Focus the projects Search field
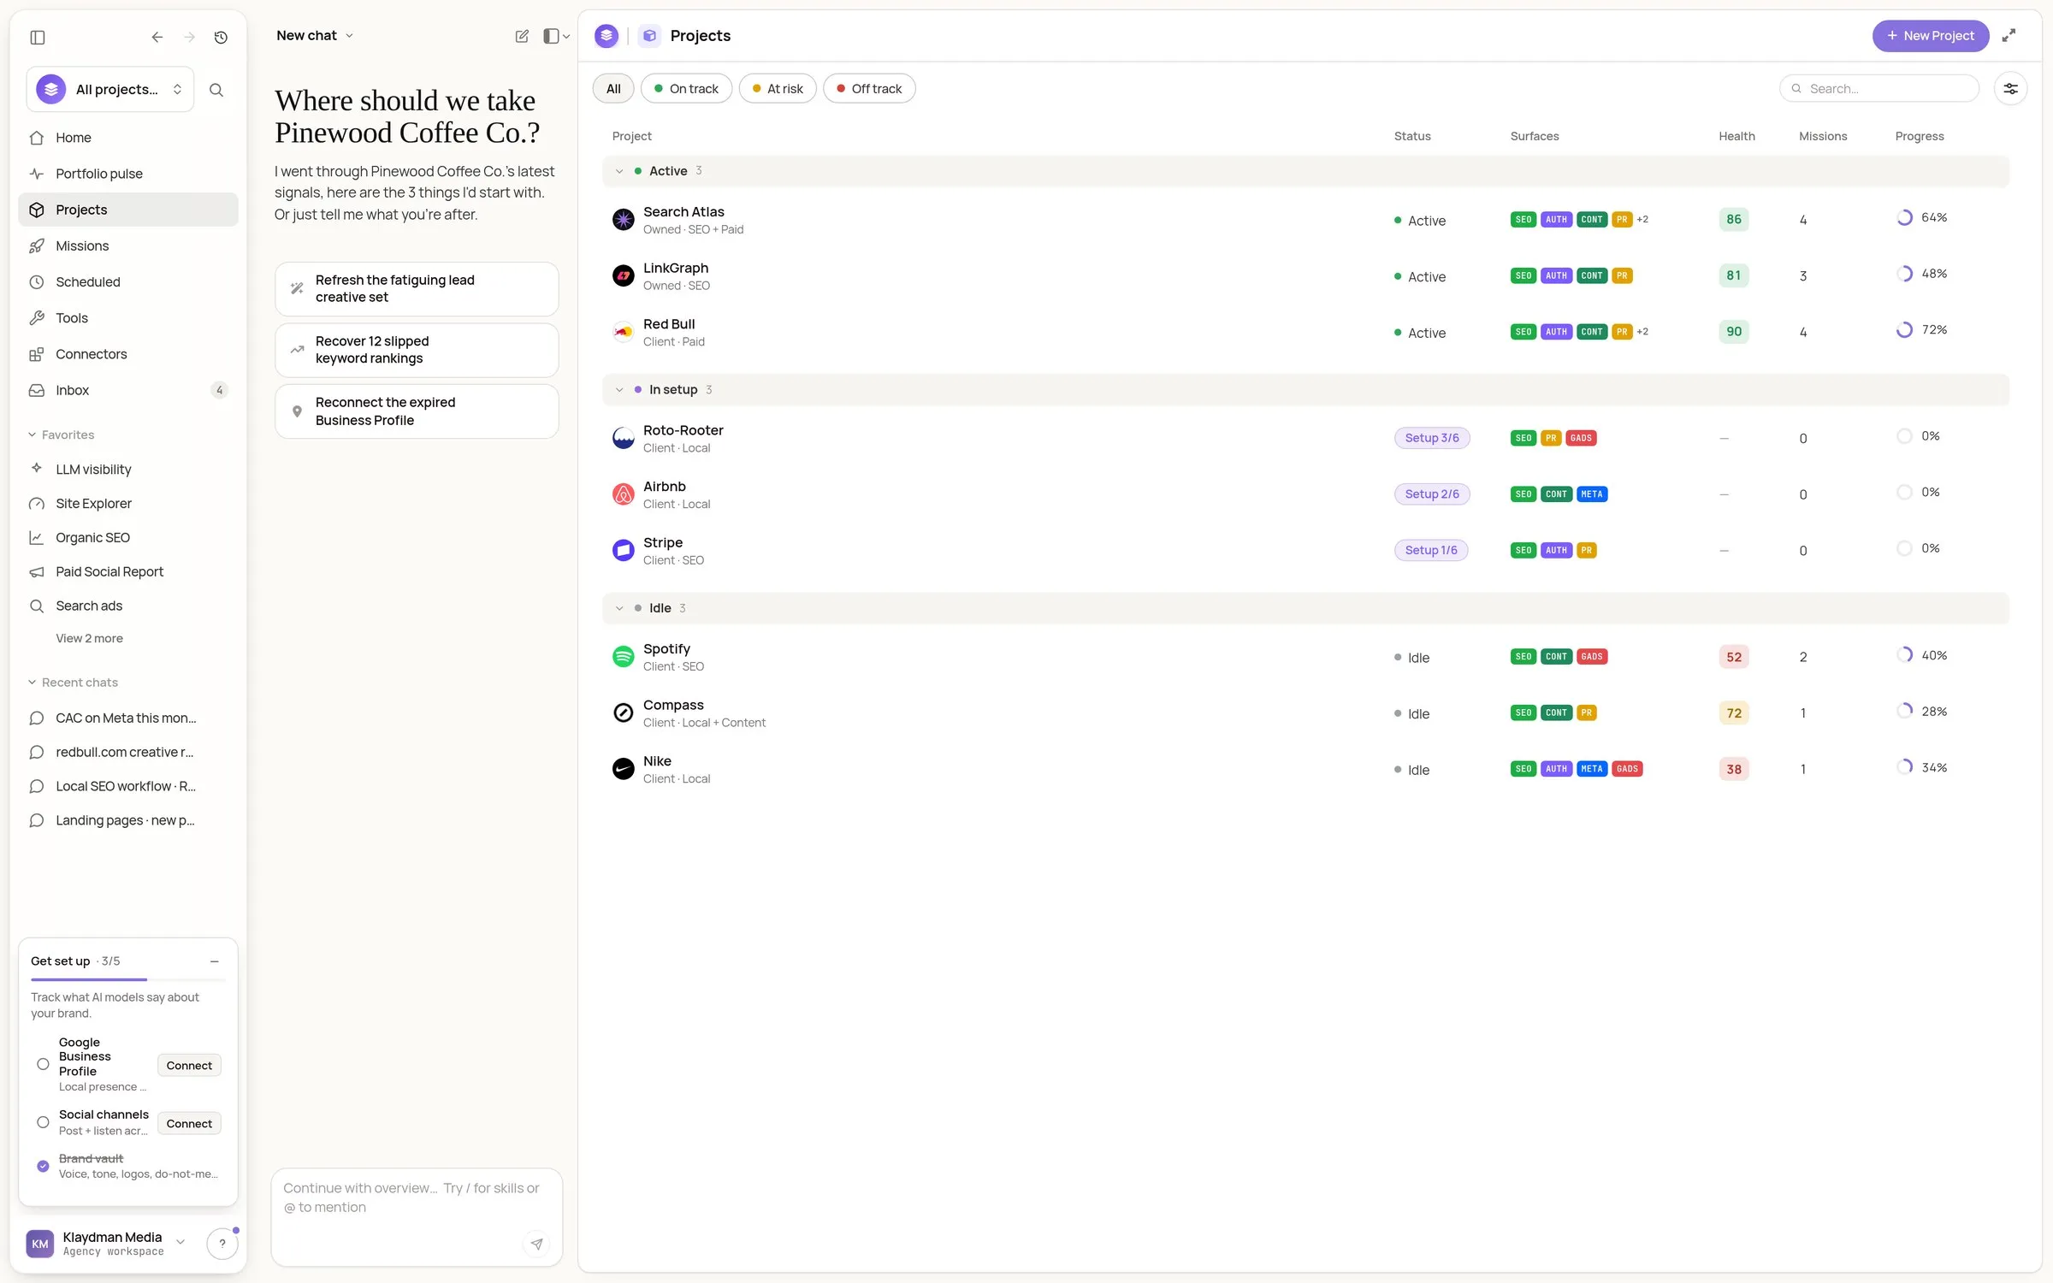2053x1283 pixels. 1879,88
